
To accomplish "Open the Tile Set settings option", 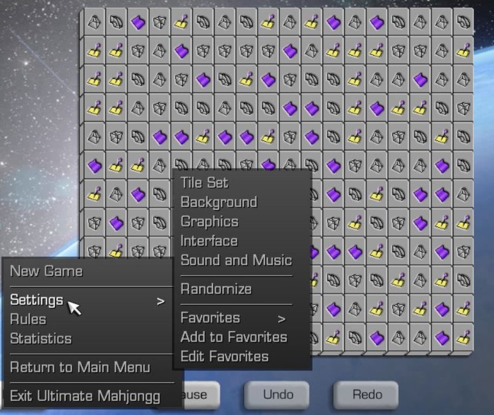I will tap(204, 183).
